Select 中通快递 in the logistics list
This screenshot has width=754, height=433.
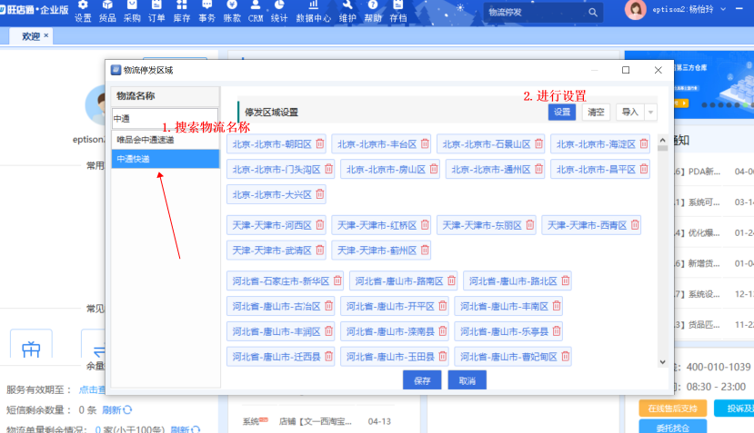[165, 159]
